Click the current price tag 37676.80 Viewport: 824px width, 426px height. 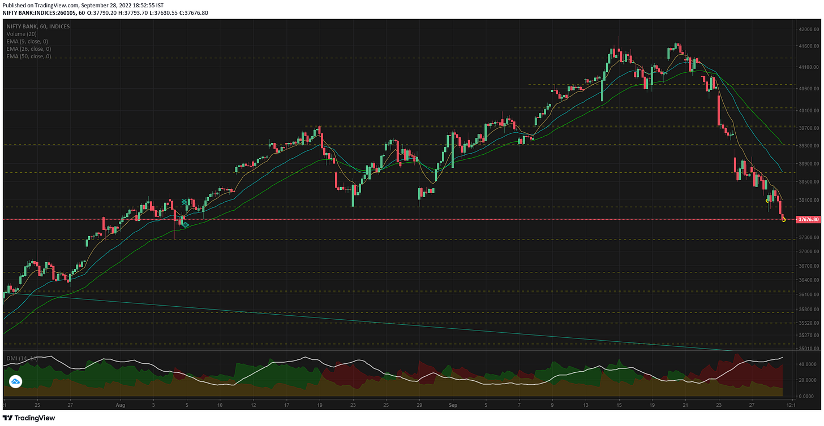[x=808, y=219]
